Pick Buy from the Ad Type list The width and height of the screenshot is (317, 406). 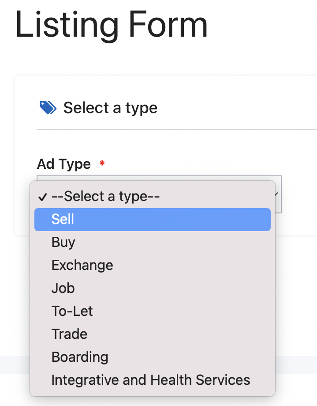[63, 242]
